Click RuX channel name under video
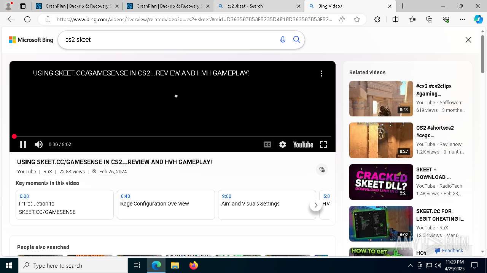Screen dimensions: 487x273 pyautogui.click(x=48, y=171)
